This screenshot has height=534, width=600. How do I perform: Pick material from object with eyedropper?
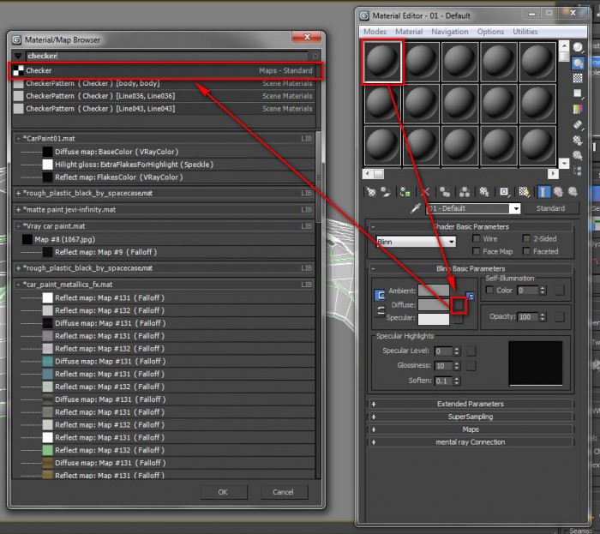click(417, 208)
